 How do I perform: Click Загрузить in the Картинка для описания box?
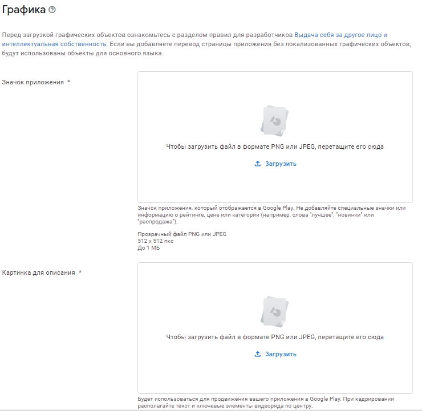[x=281, y=354]
